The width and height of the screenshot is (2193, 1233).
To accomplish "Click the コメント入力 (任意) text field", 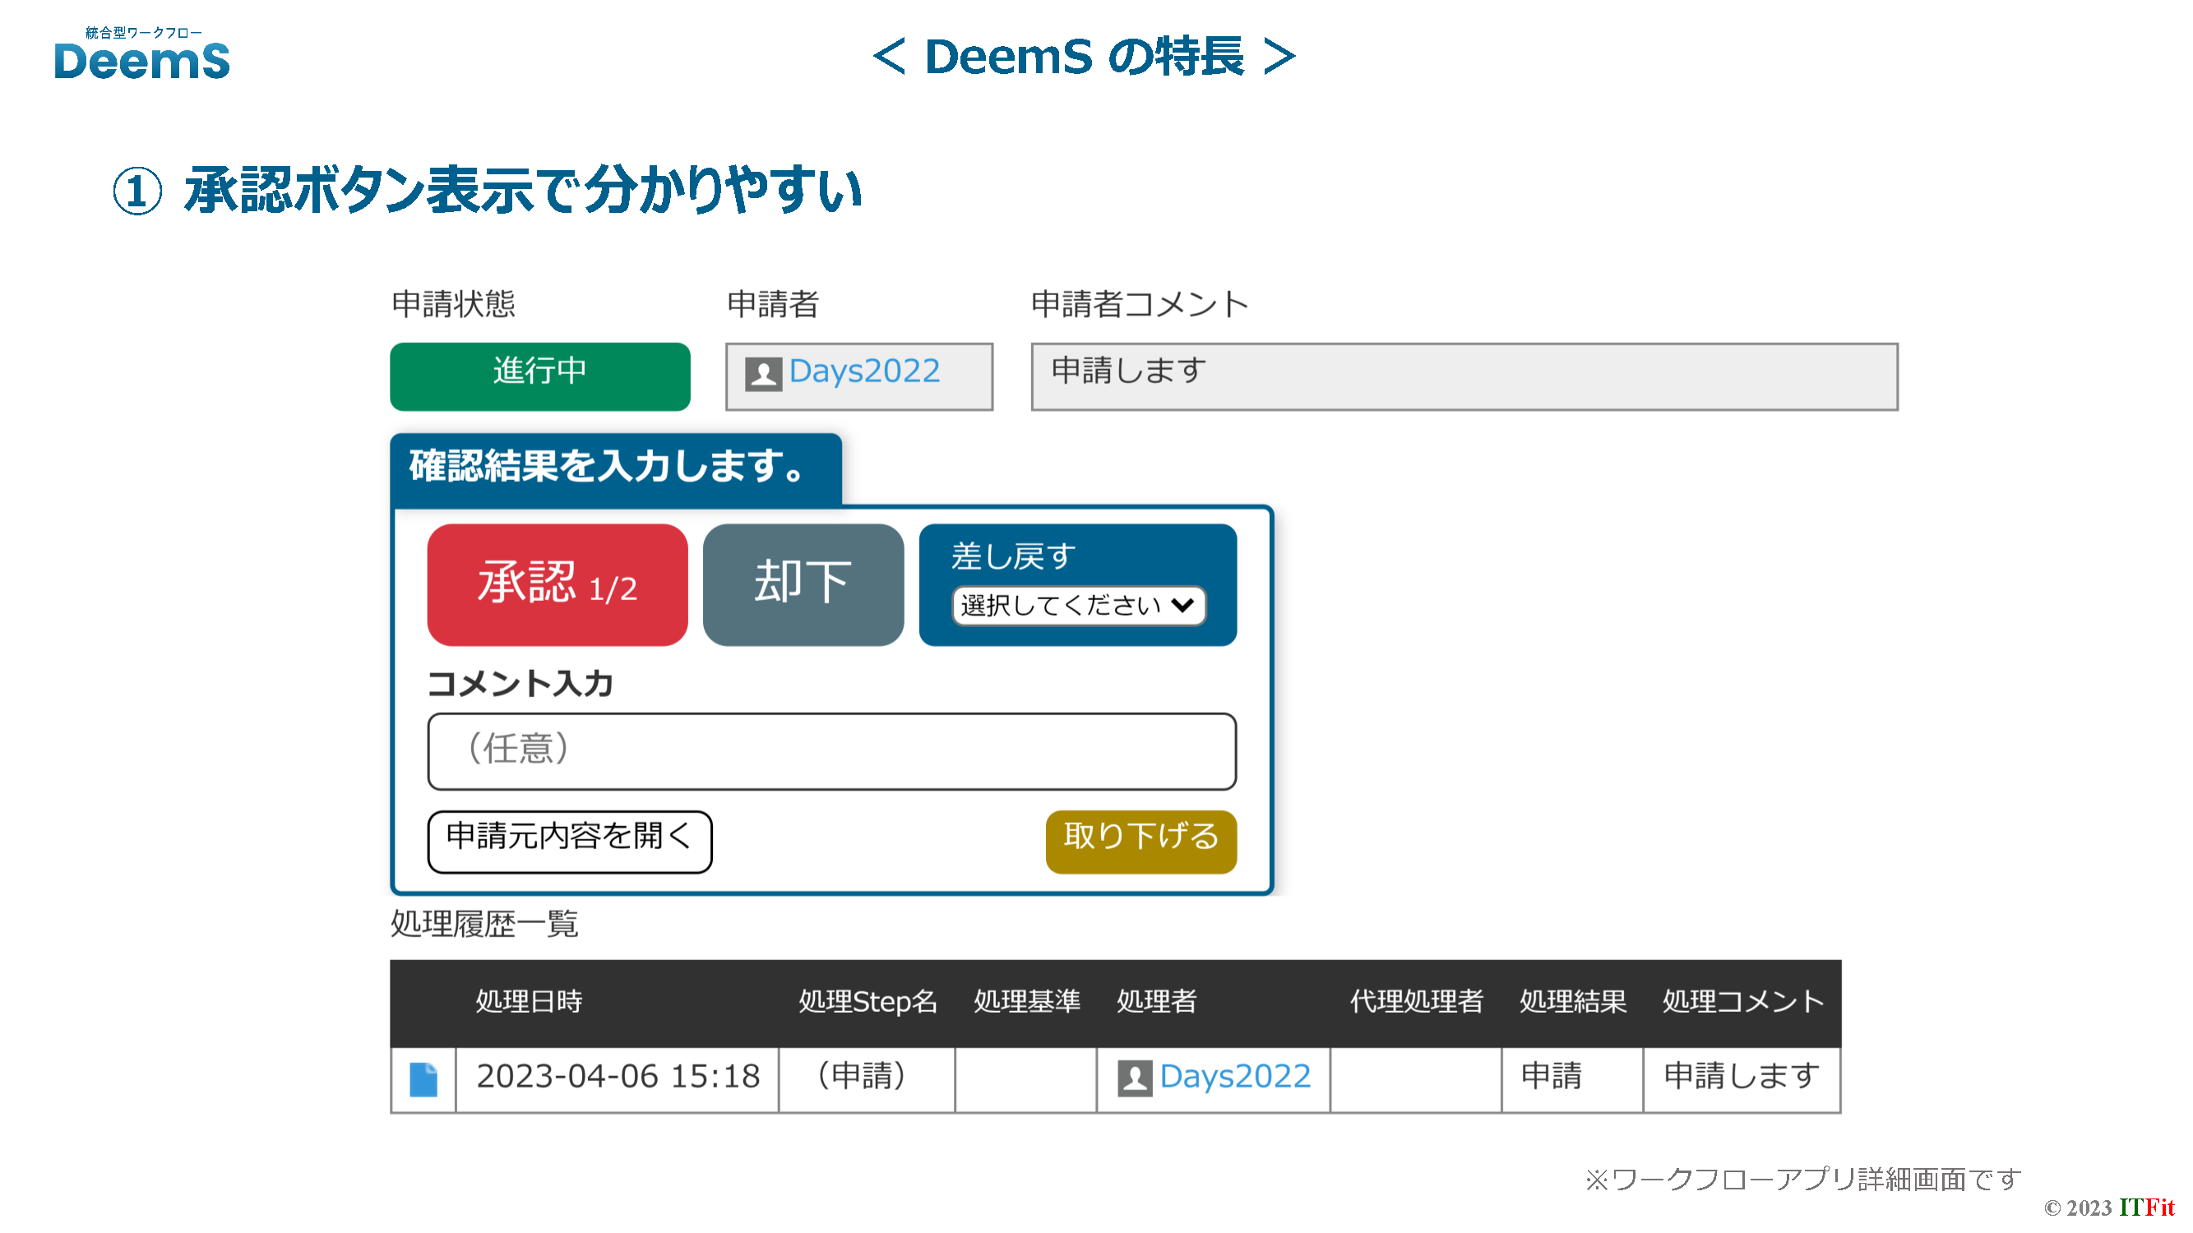I will [830, 750].
